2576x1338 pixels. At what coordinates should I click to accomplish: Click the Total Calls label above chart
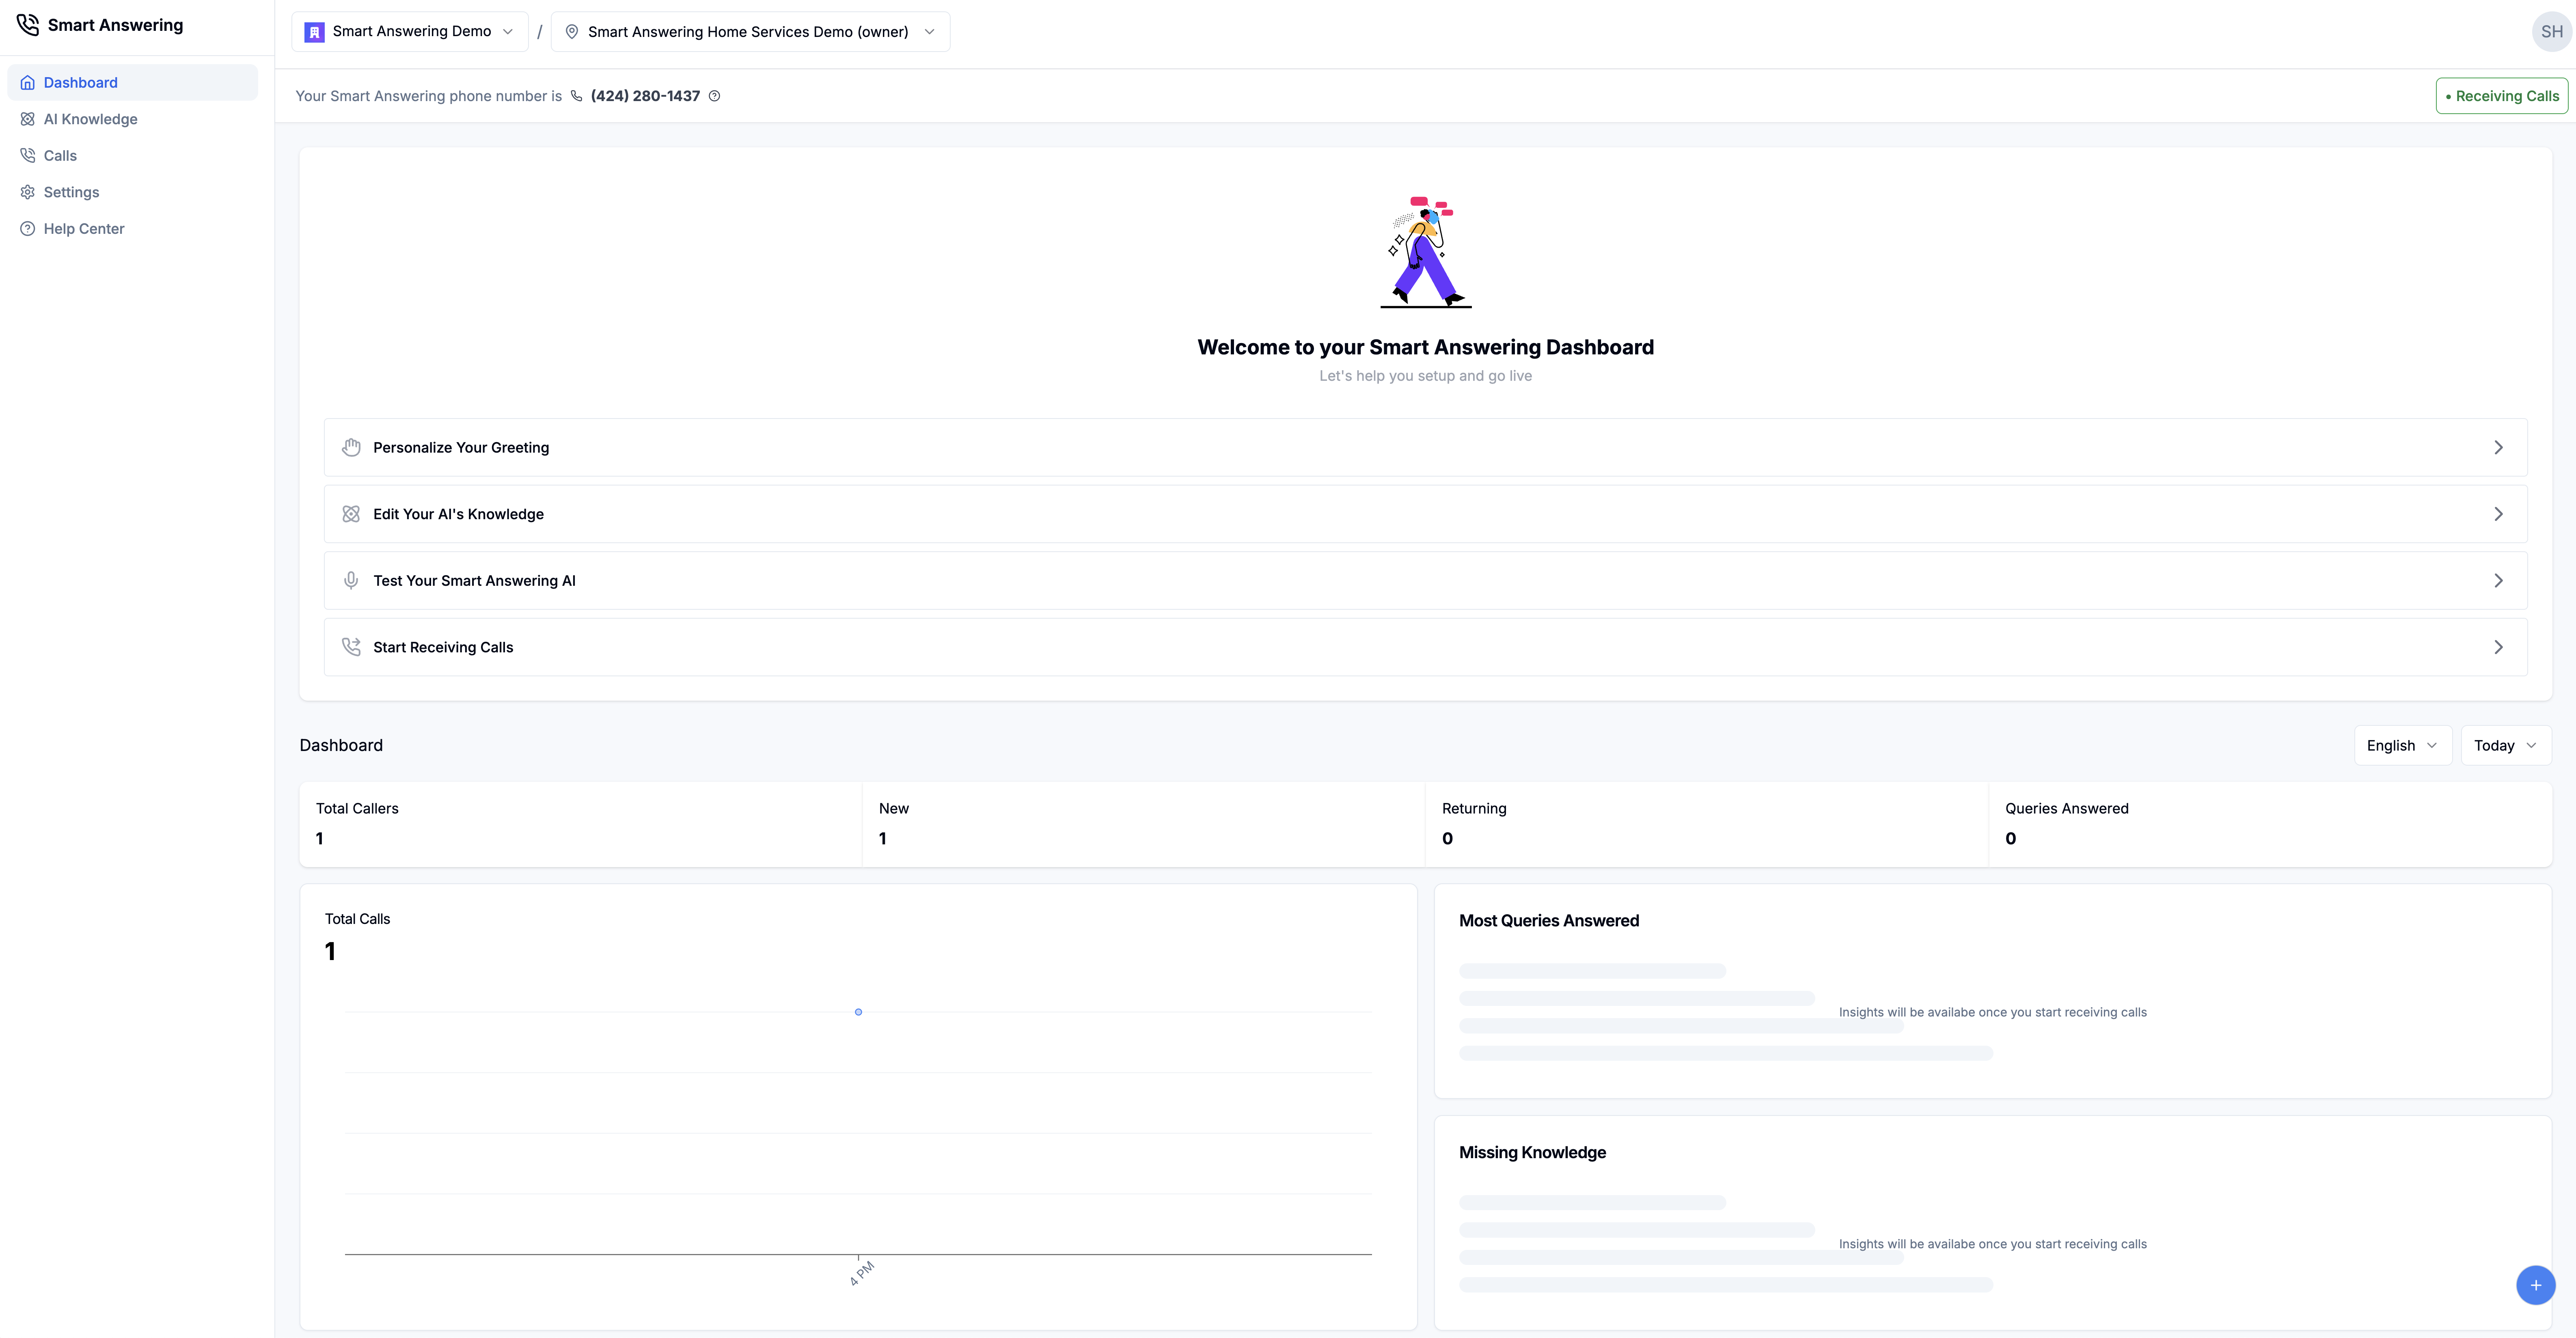pos(357,919)
